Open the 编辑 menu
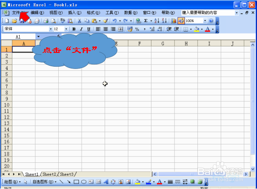 tap(37, 12)
